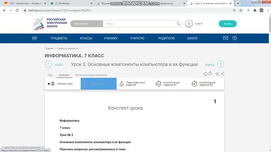
Task: Switch to the Урок tab
Action: pos(50,75)
